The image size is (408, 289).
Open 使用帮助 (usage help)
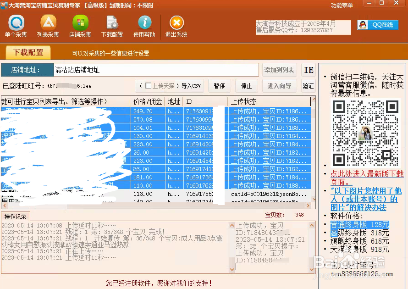[x=144, y=25]
